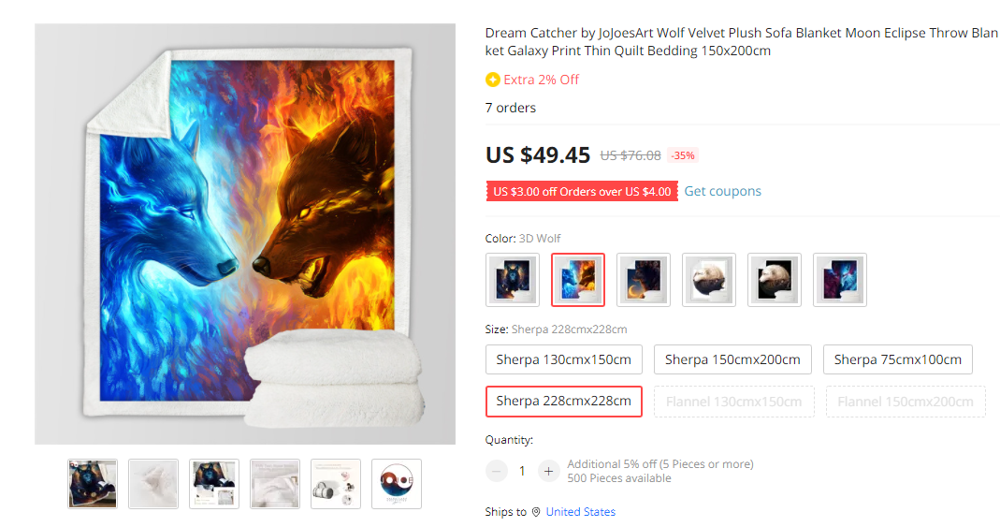Select the purple galaxy wolf color swatch
The height and width of the screenshot is (527, 1000).
(840, 280)
